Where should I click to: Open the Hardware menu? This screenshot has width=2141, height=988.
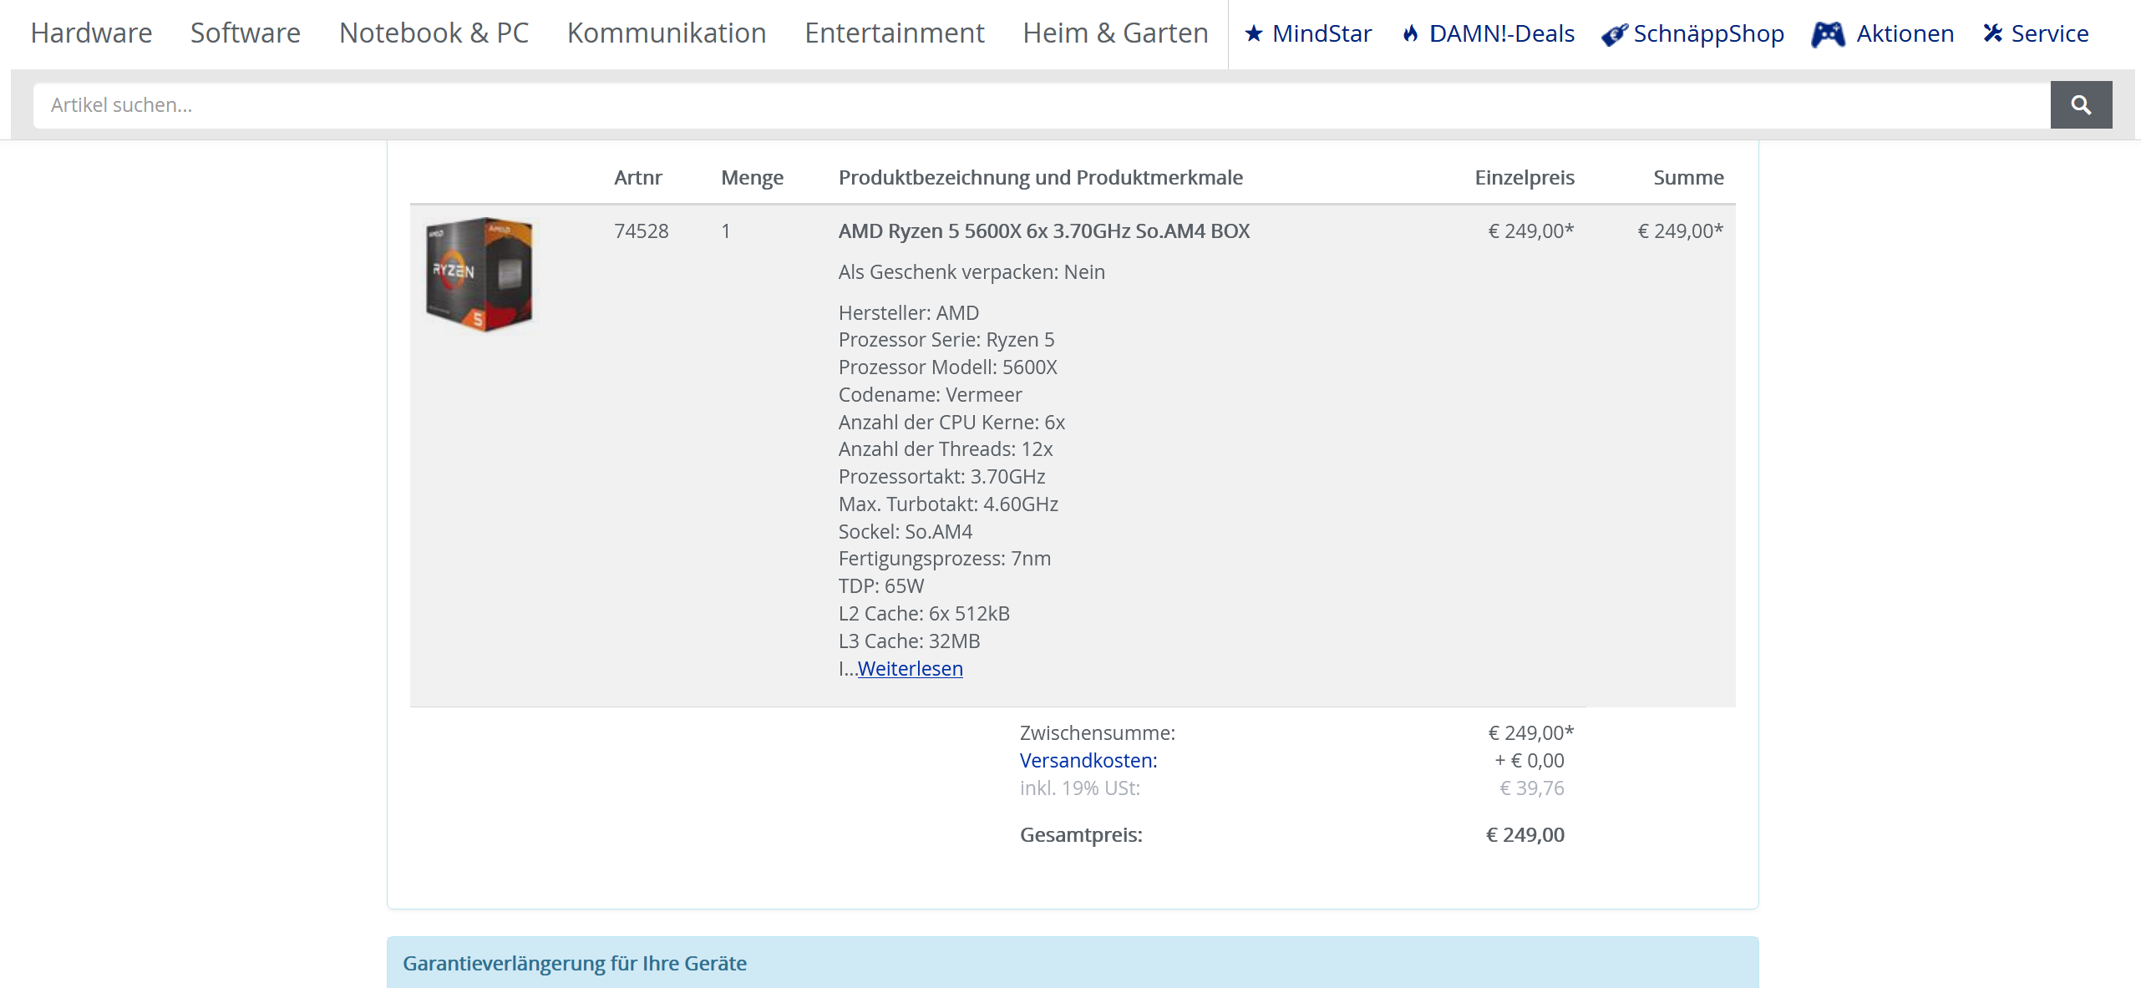tap(91, 33)
